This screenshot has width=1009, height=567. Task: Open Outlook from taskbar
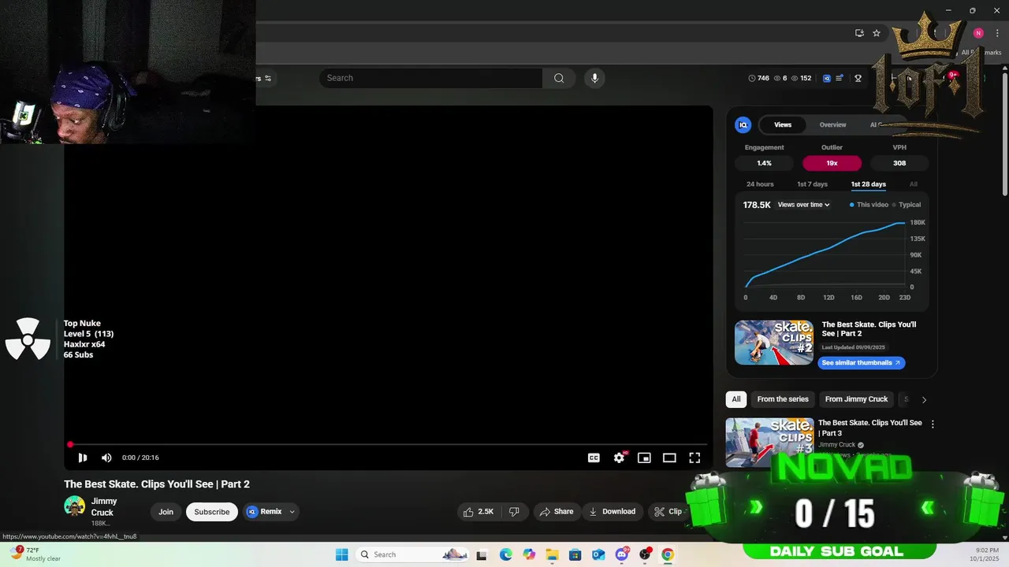point(598,554)
